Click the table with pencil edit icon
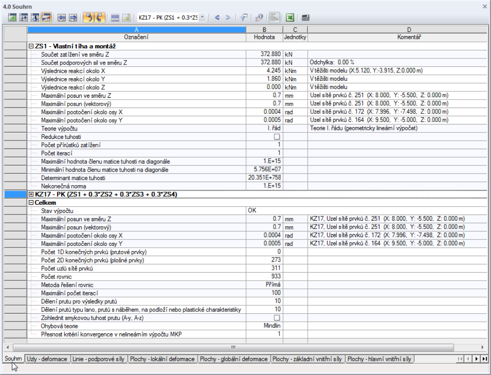 [126, 18]
